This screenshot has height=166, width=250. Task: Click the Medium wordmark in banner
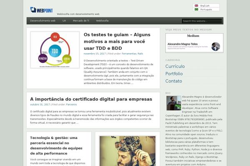[193, 36]
